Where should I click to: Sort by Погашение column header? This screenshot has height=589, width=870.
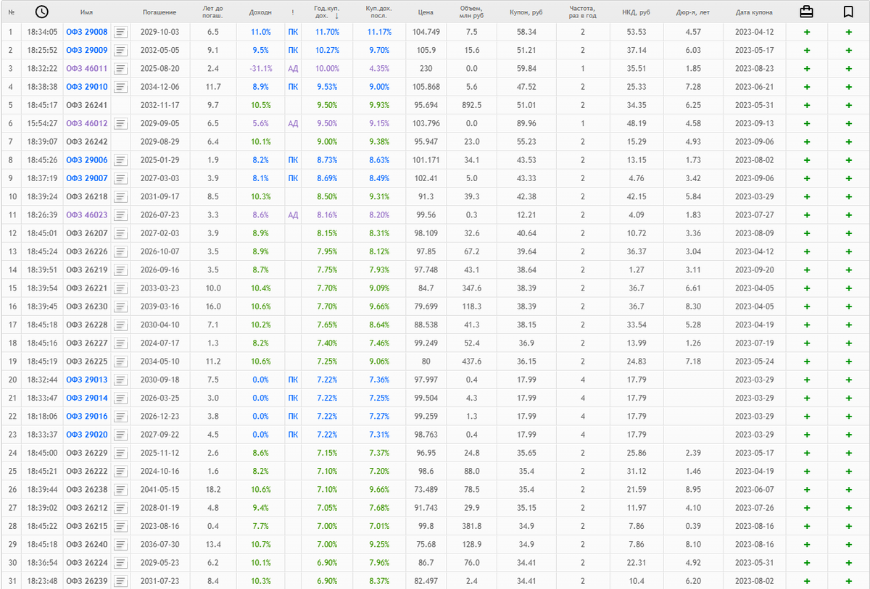[x=159, y=12]
